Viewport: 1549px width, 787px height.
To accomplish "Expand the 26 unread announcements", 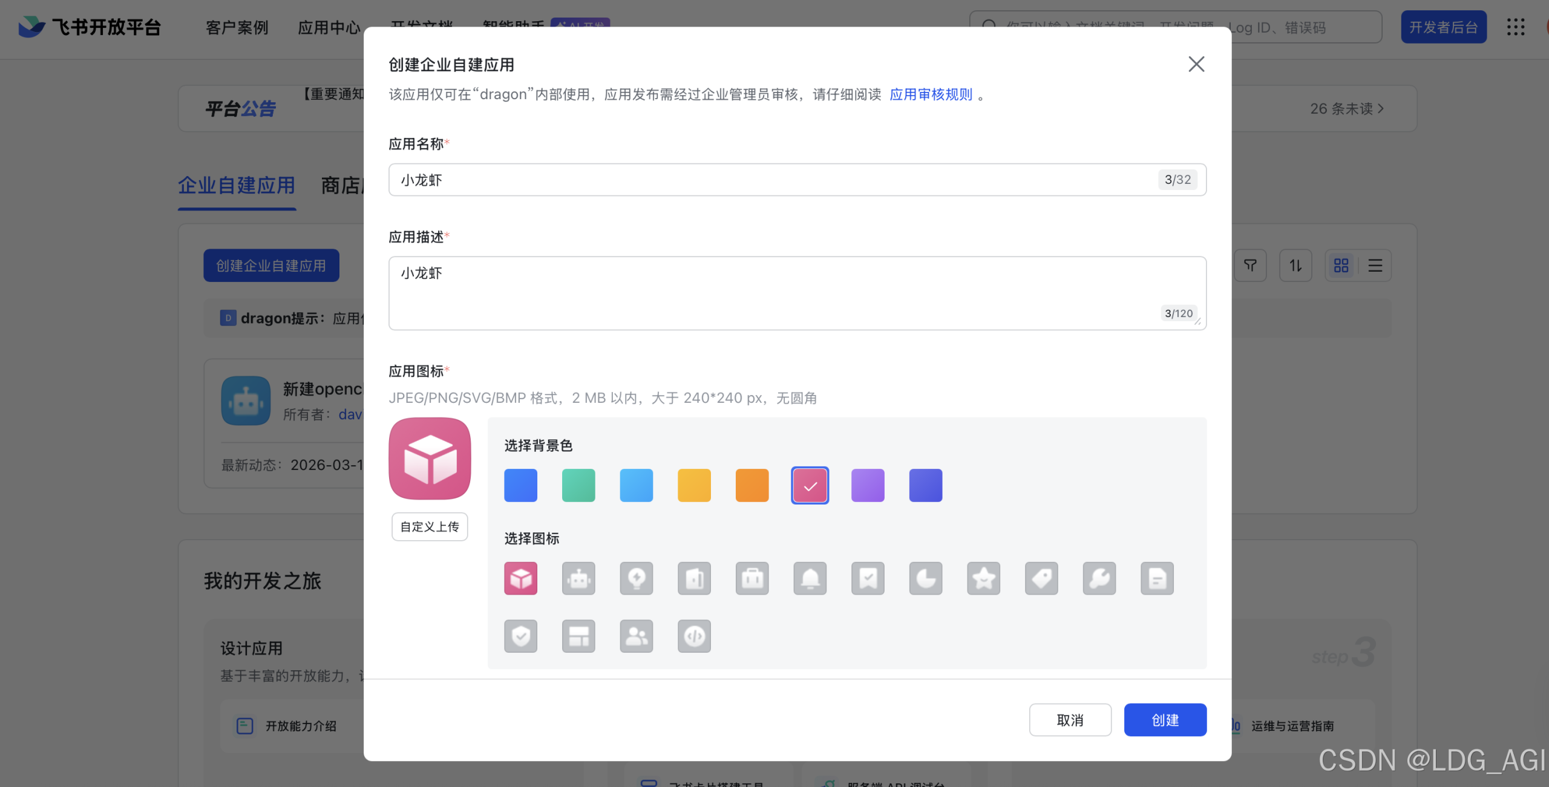I will point(1346,108).
